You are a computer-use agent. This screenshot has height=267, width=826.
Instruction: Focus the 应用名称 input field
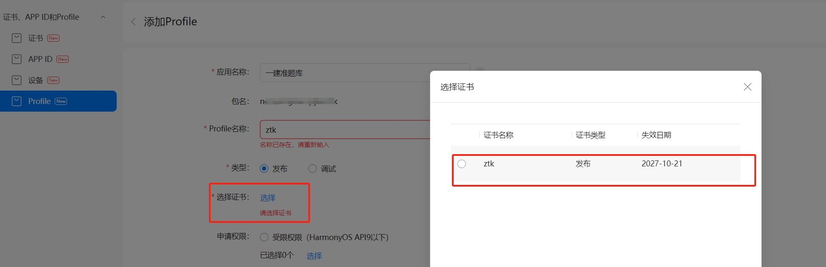[344, 73]
